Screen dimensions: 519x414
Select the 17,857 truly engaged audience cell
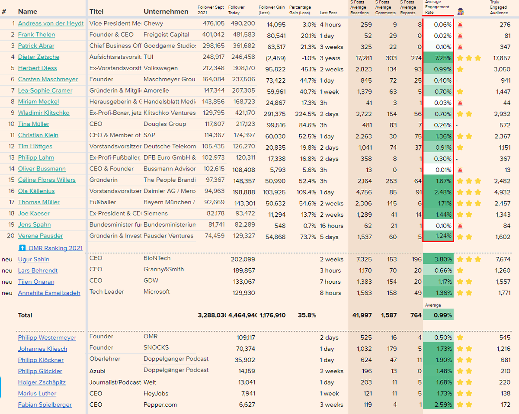pyautogui.click(x=502, y=58)
